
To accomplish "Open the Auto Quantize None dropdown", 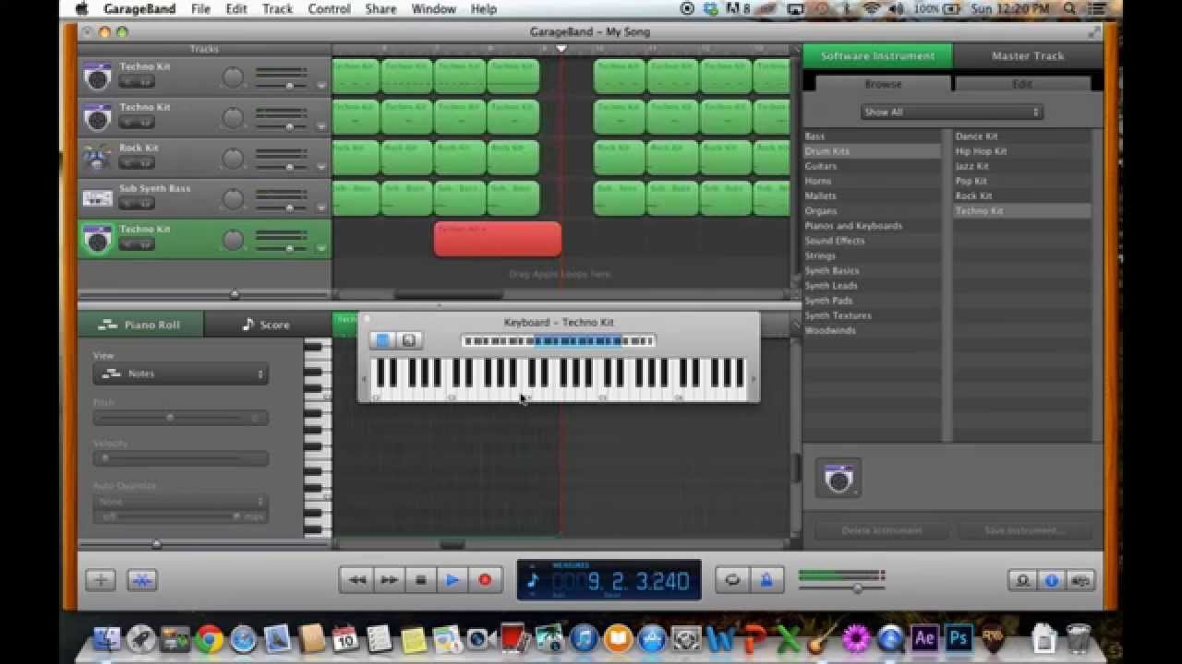I will [180, 502].
